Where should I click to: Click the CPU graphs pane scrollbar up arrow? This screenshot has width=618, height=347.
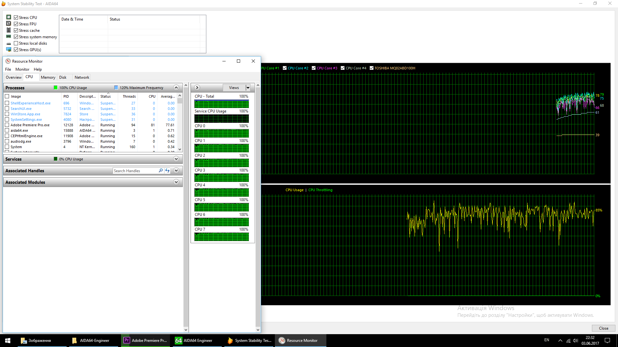(x=258, y=85)
